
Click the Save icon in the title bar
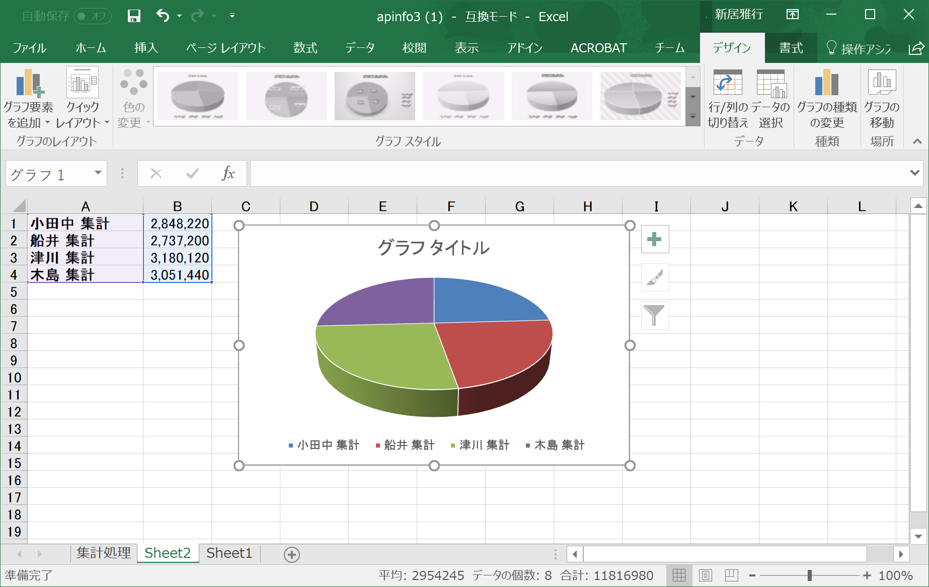click(134, 16)
